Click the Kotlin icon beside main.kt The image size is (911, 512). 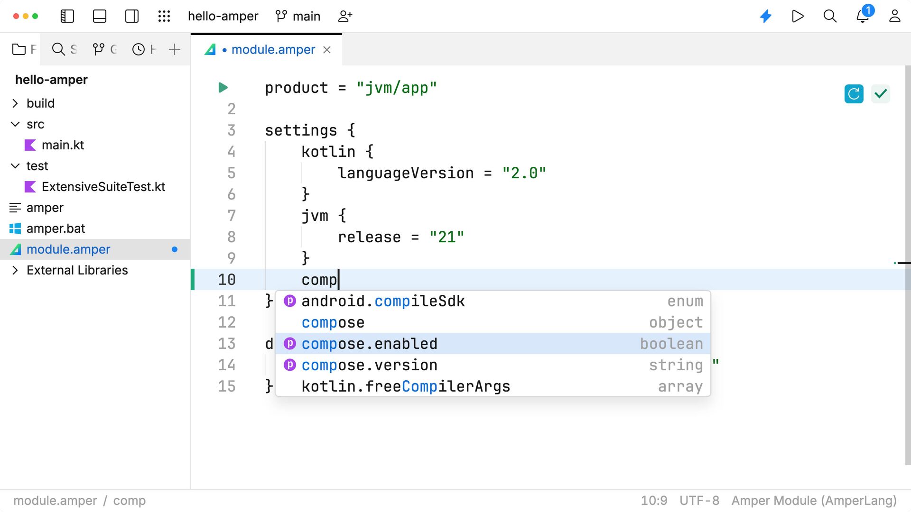pyautogui.click(x=30, y=145)
